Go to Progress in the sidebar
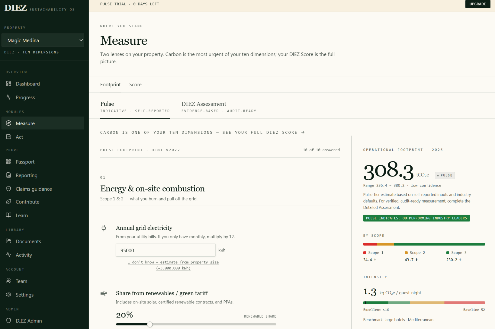This screenshot has height=329, width=495. [x=43, y=97]
